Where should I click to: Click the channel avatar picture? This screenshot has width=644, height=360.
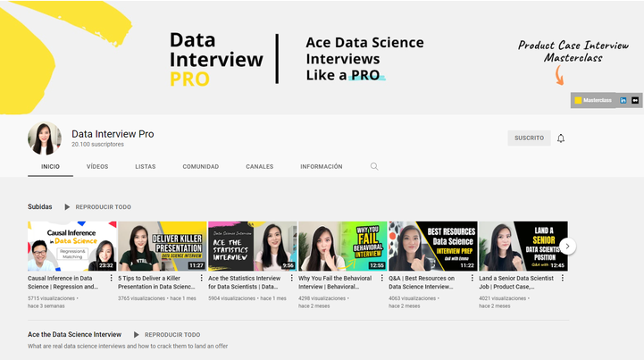coord(45,138)
